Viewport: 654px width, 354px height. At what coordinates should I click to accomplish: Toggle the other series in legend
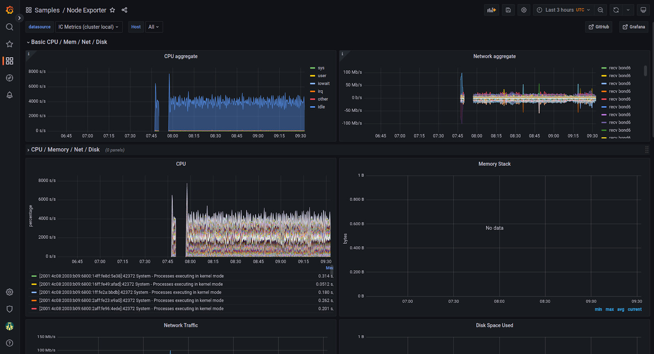[x=323, y=99]
